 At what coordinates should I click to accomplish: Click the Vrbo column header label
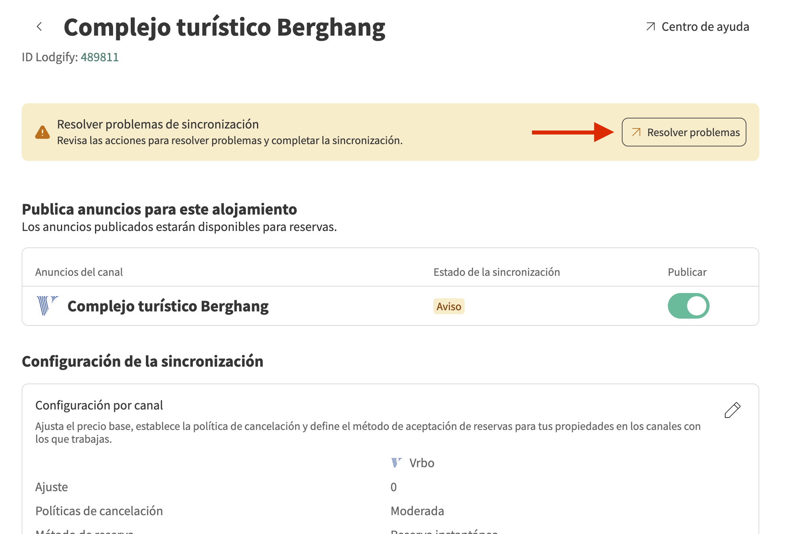pos(422,463)
